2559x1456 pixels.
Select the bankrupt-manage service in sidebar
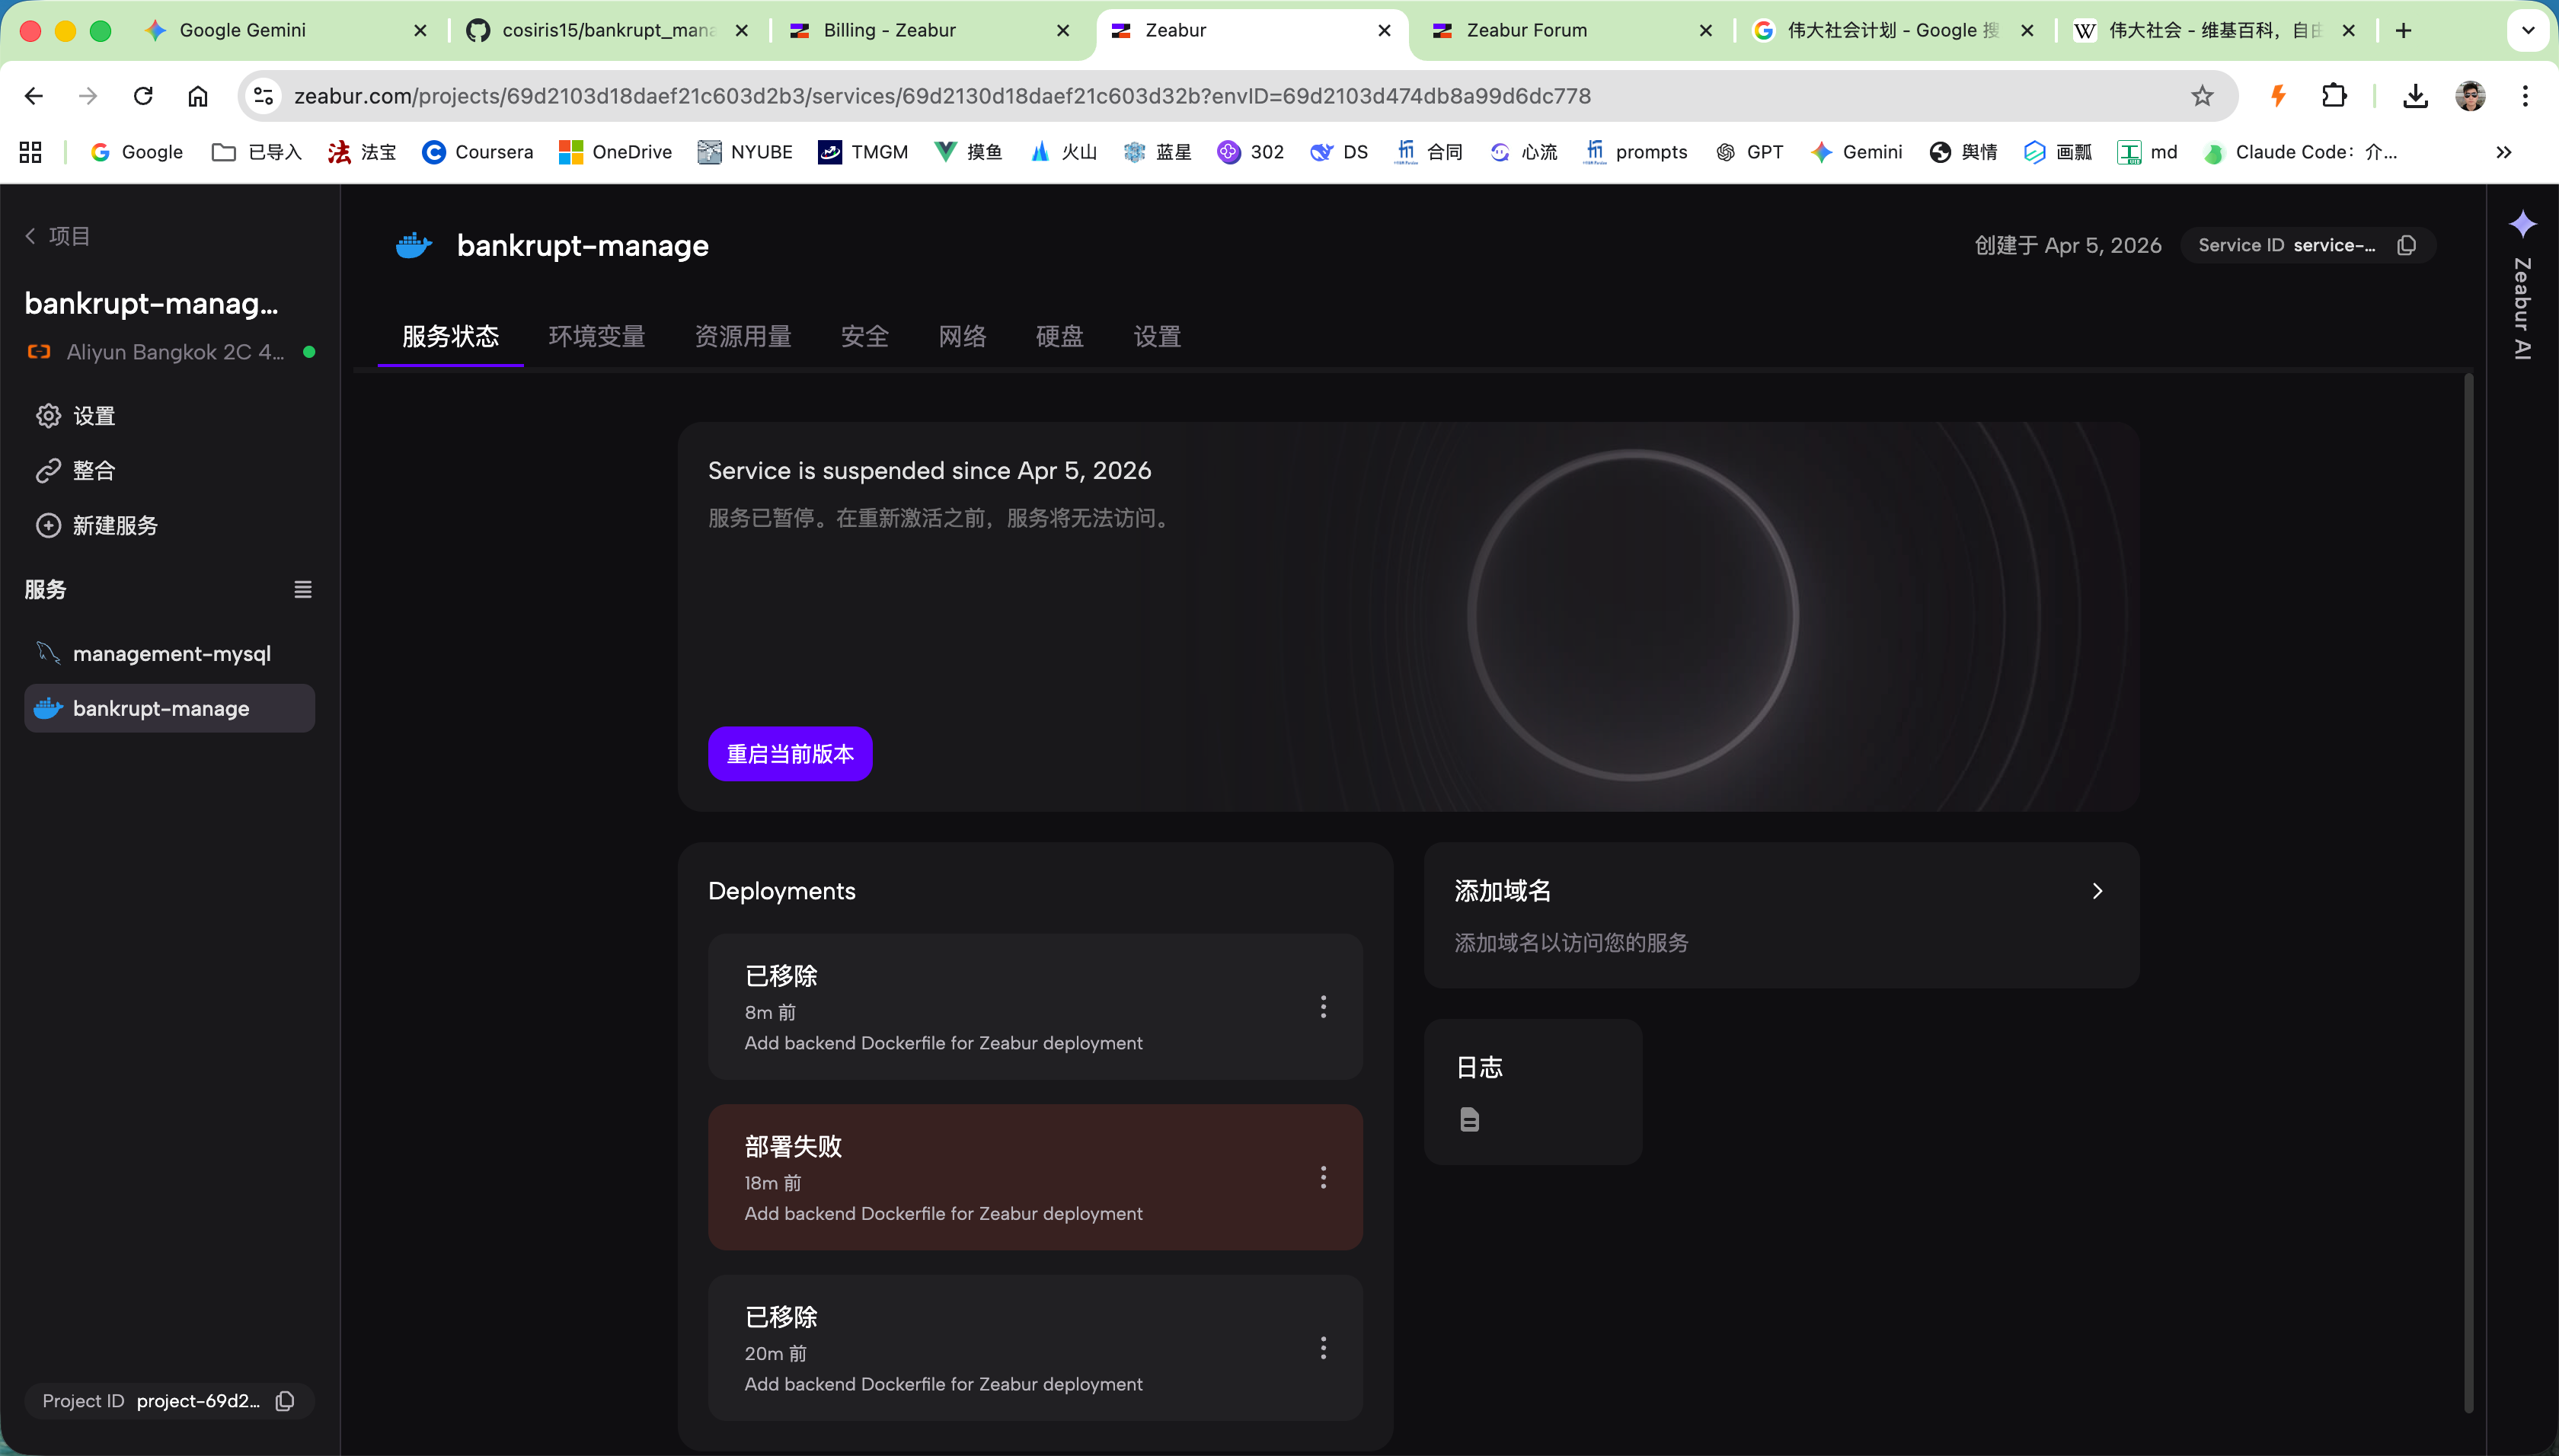coord(169,708)
